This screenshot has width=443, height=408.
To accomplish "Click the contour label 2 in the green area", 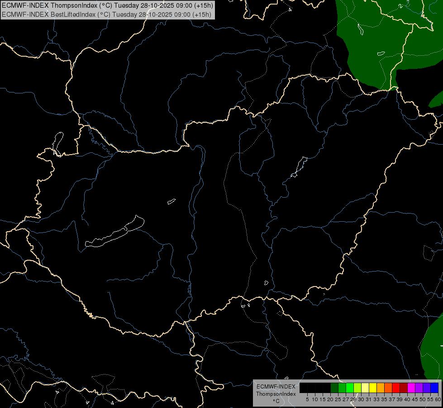I will 400,6.
